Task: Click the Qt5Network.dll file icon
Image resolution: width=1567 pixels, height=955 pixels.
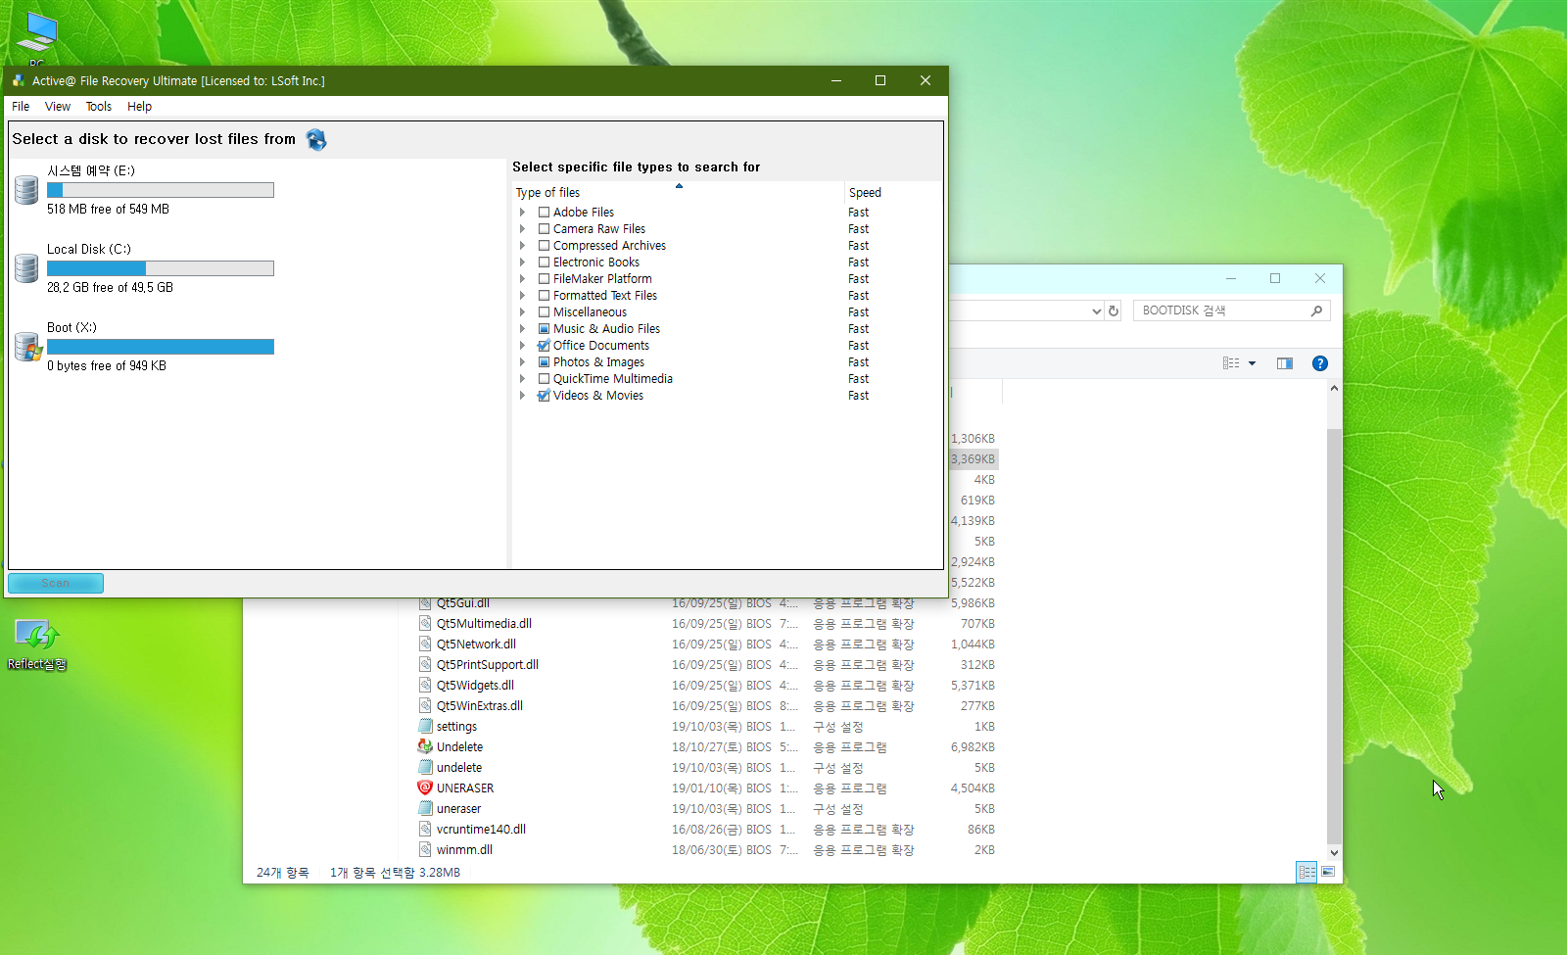Action: click(x=425, y=644)
